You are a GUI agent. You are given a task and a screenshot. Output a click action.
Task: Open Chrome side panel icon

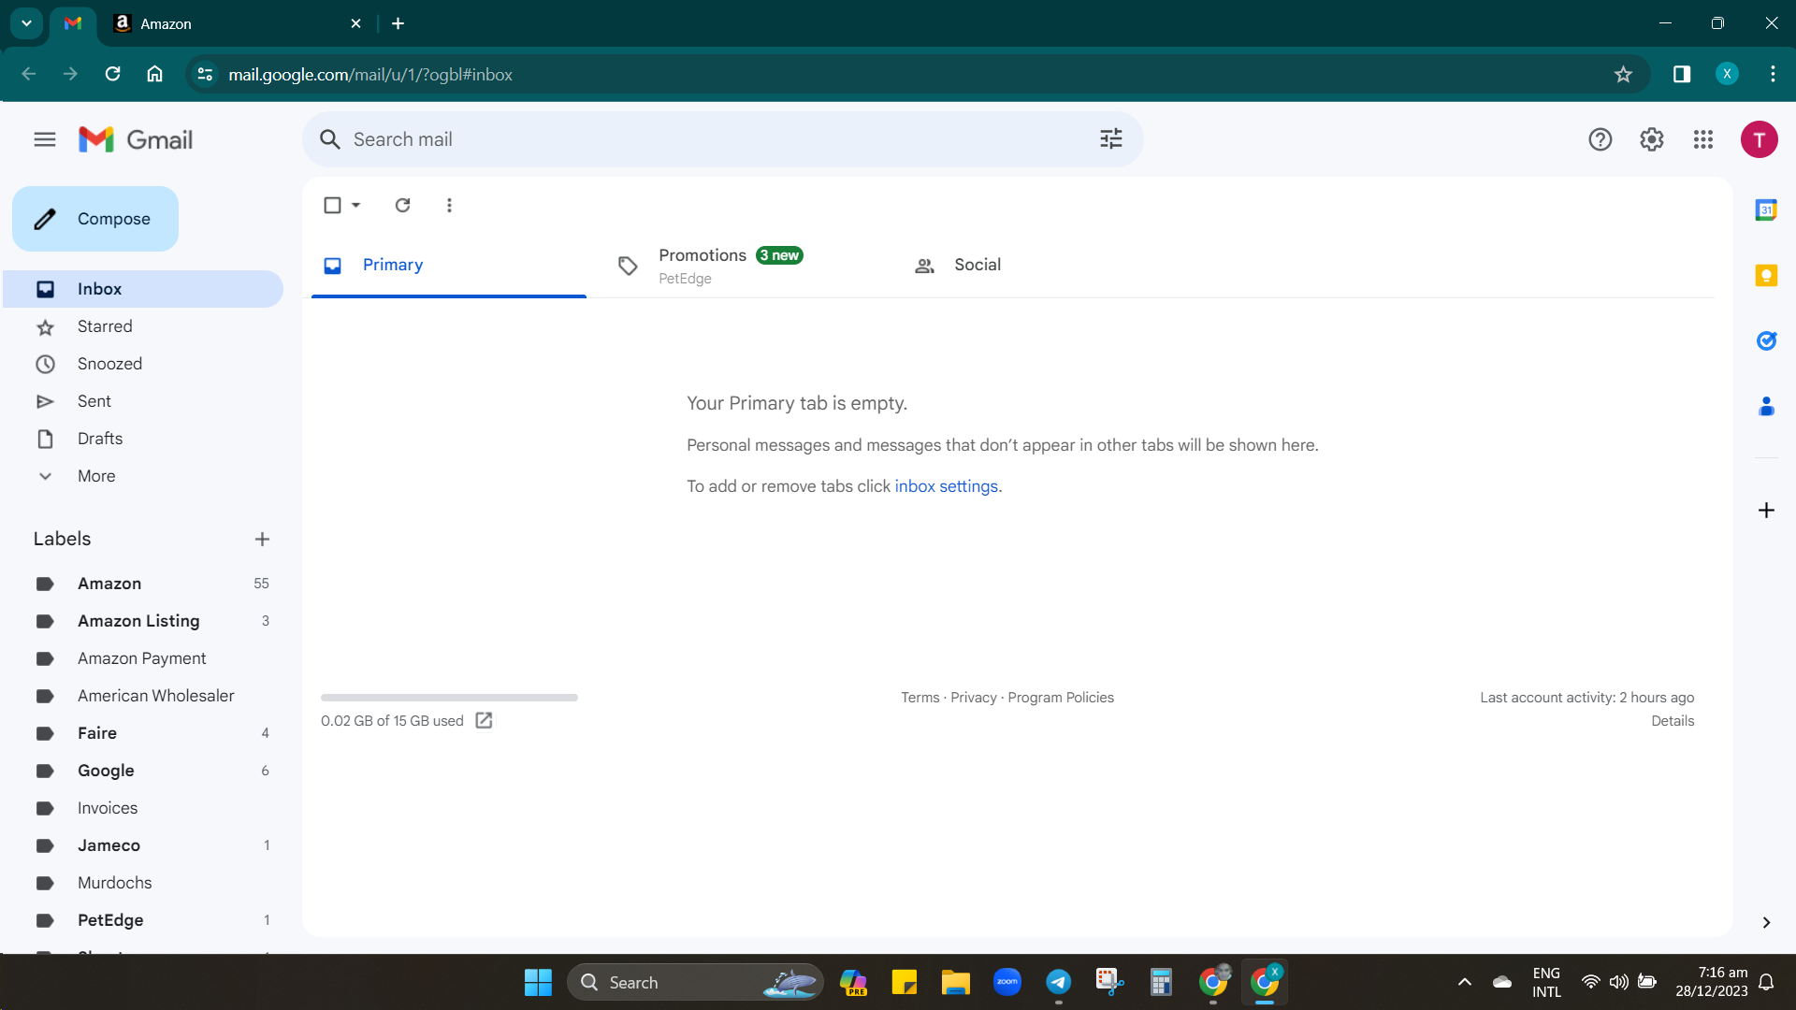click(x=1682, y=74)
